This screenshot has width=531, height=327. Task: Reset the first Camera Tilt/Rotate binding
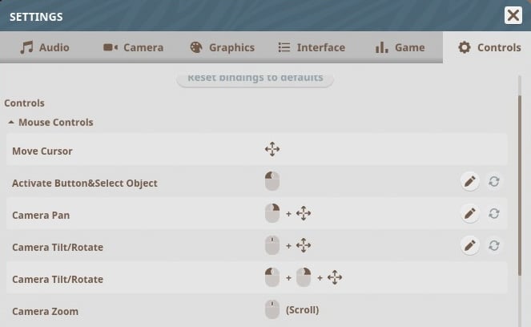tap(494, 246)
